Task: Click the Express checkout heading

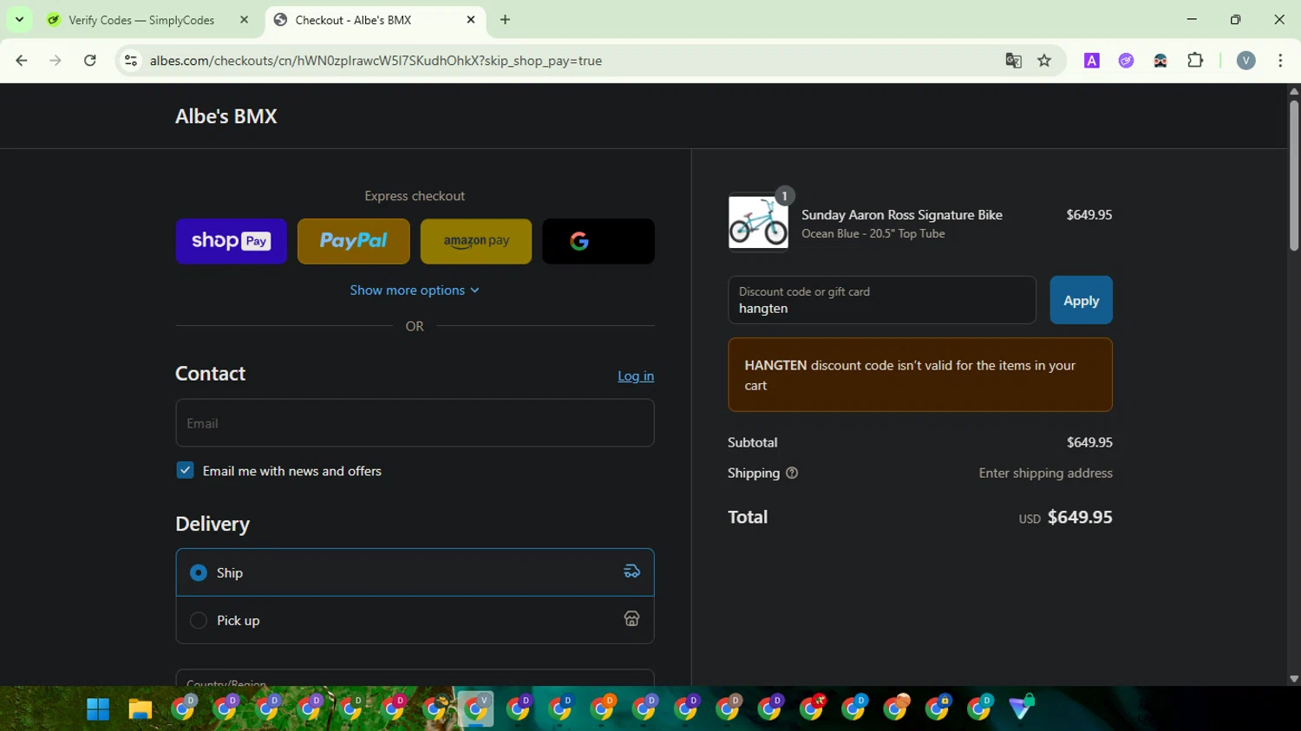Action: tap(415, 196)
